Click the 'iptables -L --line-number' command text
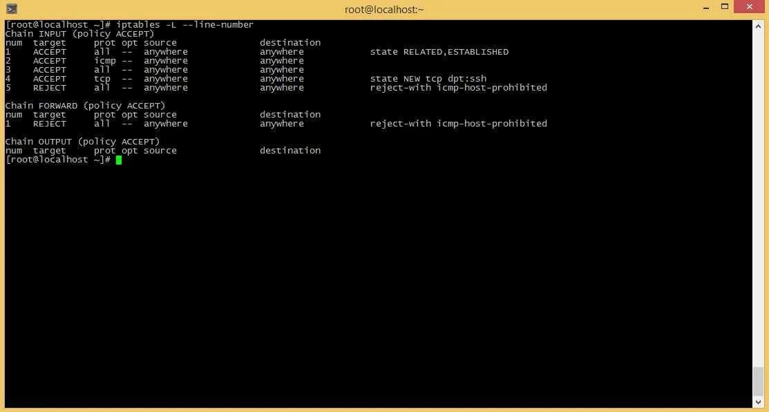The height and width of the screenshot is (412, 769). [x=185, y=24]
